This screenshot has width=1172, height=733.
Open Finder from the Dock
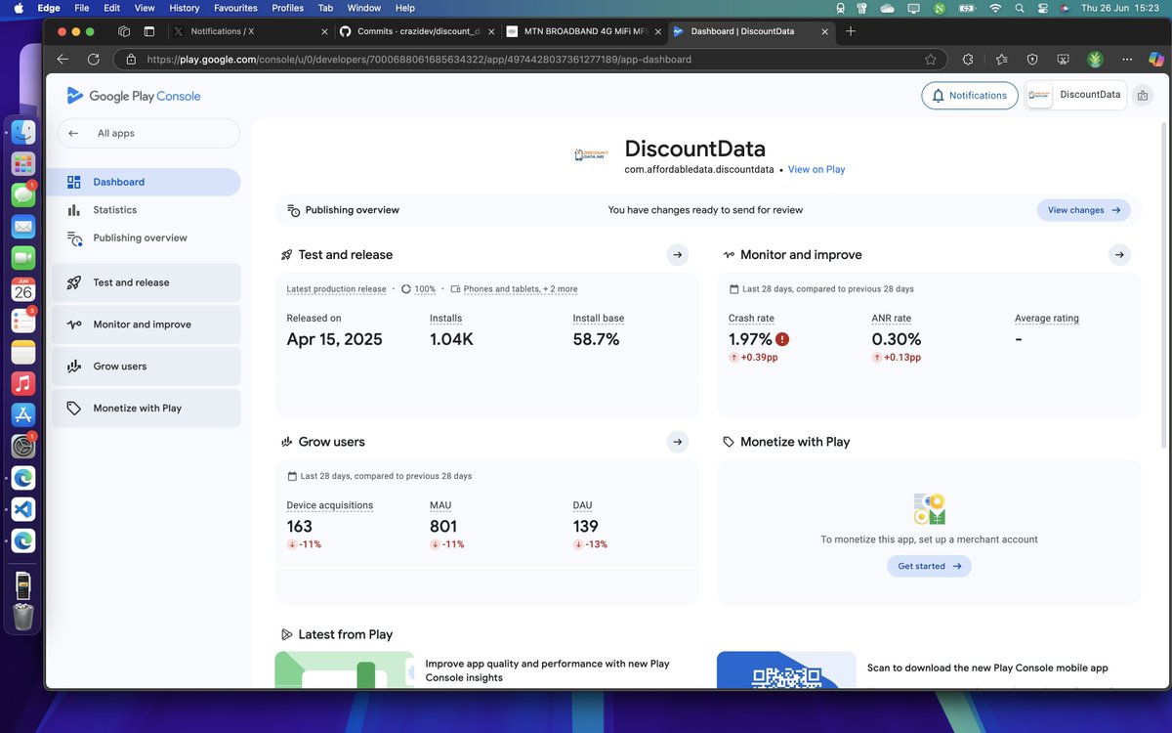[23, 132]
